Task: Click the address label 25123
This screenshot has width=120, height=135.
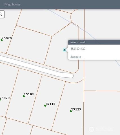Action: coord(76,109)
